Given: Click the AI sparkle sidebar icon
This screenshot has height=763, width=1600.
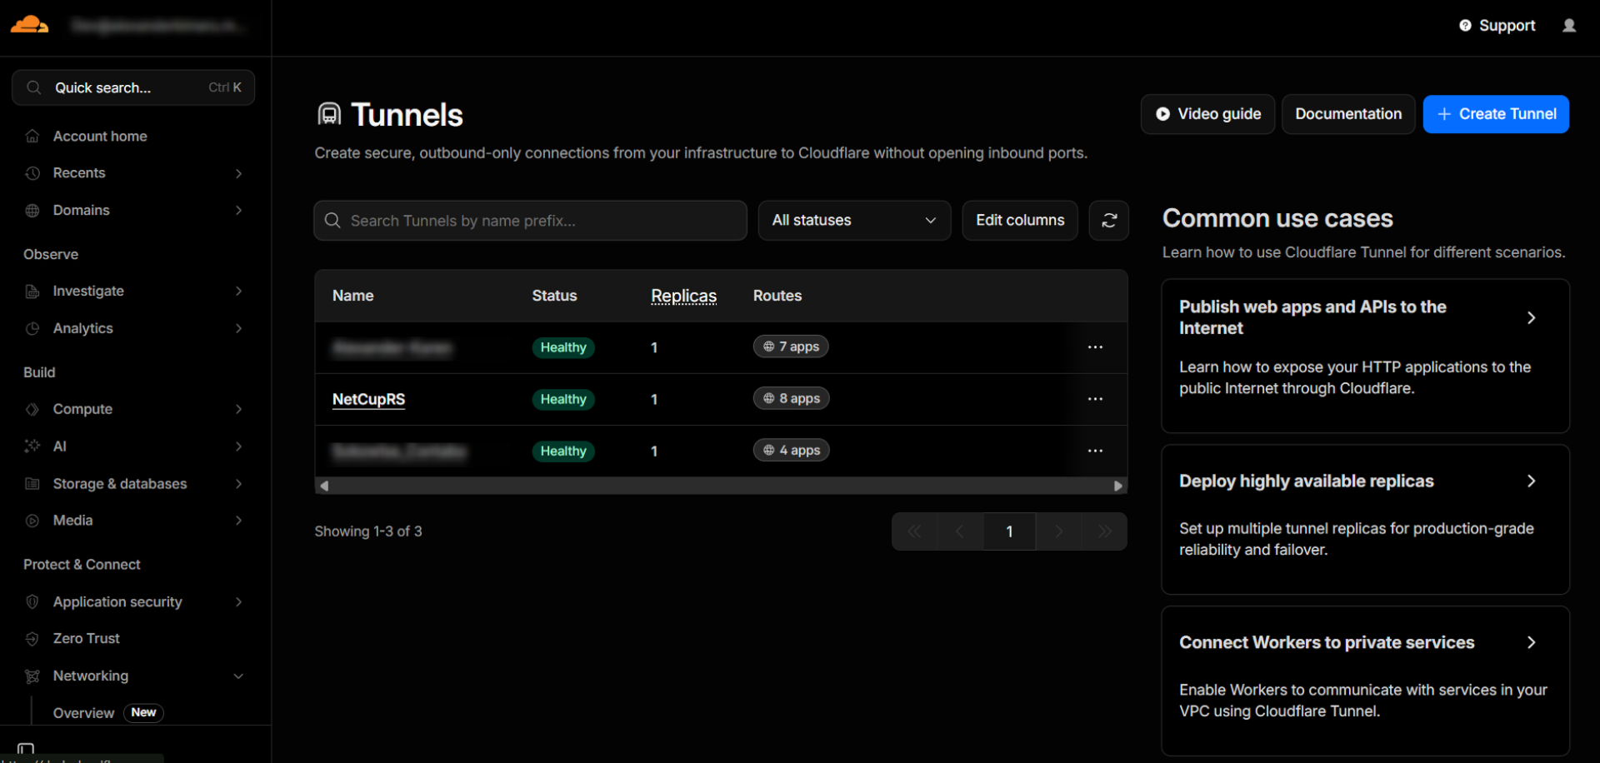Looking at the screenshot, I should (32, 446).
